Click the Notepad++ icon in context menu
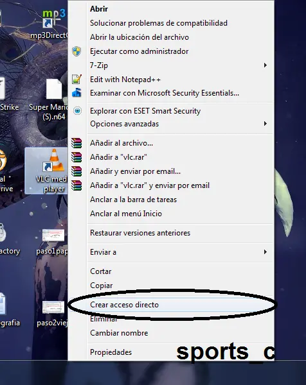The image size is (306, 385). [x=76, y=80]
